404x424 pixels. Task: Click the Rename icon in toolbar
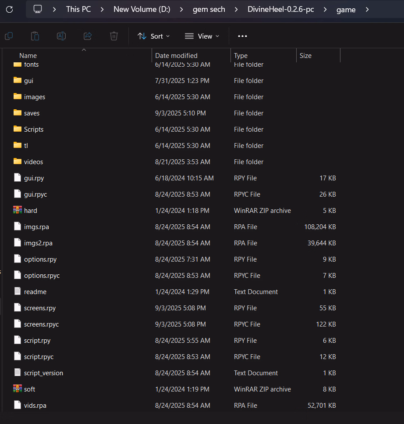tap(61, 36)
